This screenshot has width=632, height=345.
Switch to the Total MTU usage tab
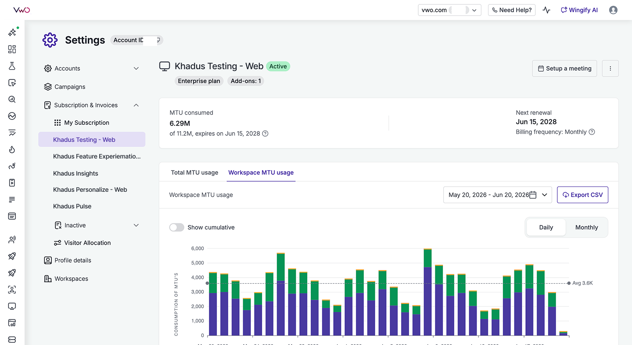click(194, 172)
